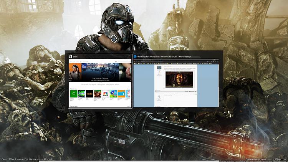Open the green first tile in Picks for you

(74, 94)
